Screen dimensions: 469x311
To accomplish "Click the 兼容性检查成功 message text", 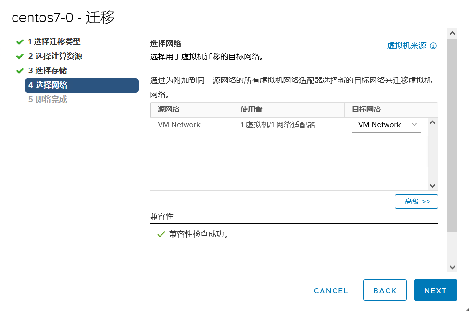I will pyautogui.click(x=199, y=234).
